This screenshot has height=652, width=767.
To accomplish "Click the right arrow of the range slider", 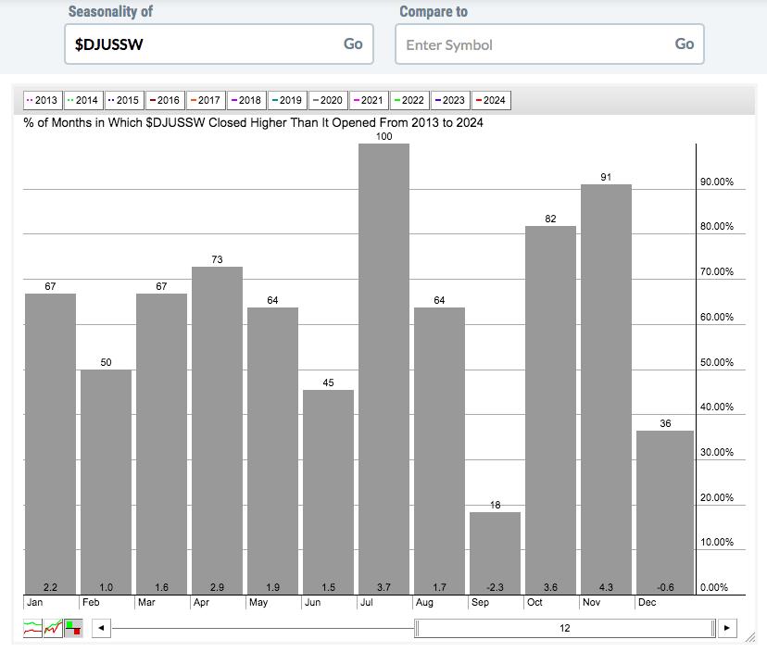I will [727, 628].
